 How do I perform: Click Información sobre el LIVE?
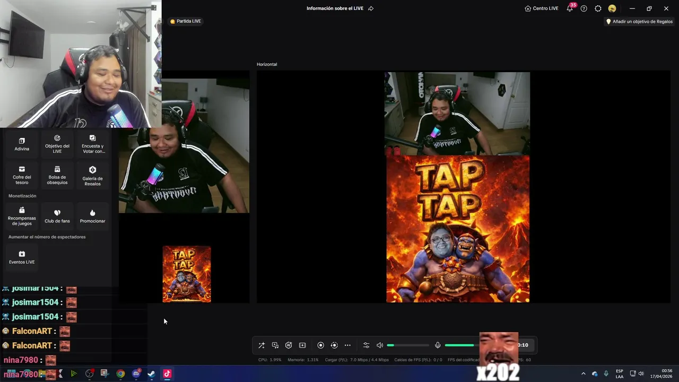(x=335, y=8)
